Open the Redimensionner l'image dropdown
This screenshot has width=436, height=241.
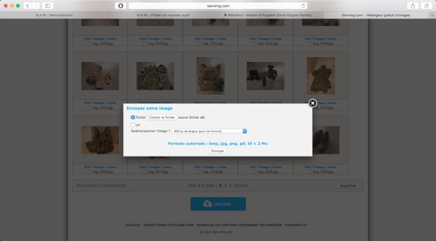[209, 131]
